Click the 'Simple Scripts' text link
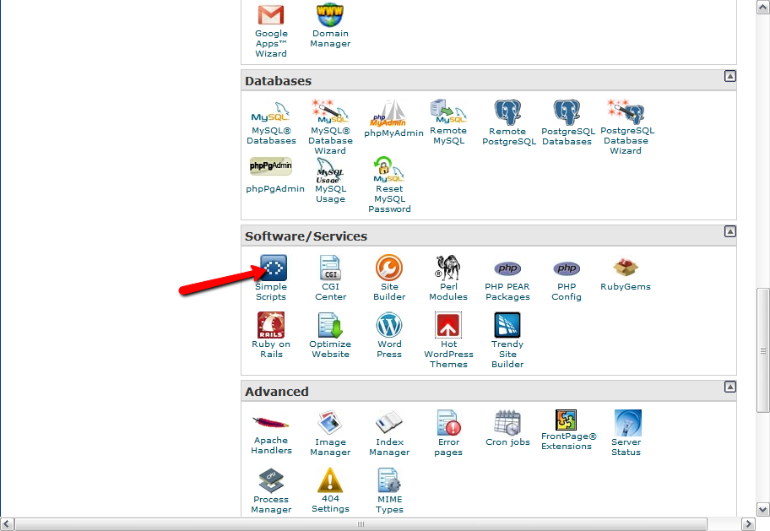The width and height of the screenshot is (770, 531). [x=271, y=292]
